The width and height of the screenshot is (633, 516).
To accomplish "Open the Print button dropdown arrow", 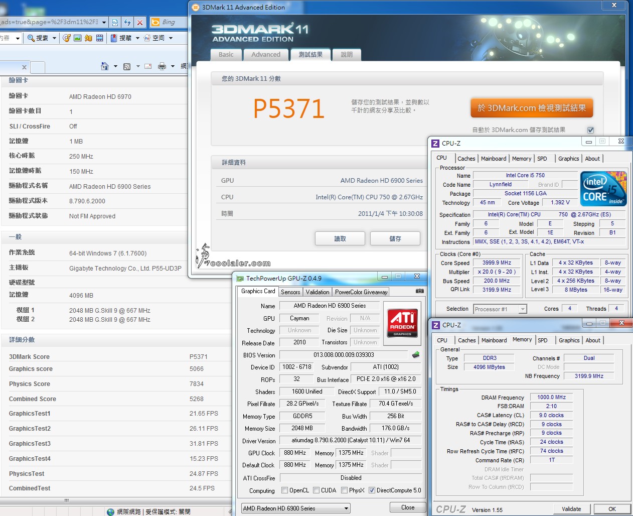I will point(173,66).
